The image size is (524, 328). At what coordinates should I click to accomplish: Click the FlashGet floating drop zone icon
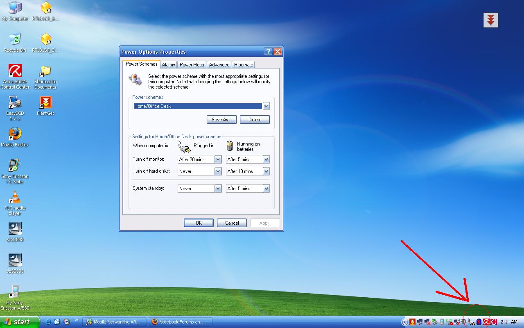click(491, 20)
